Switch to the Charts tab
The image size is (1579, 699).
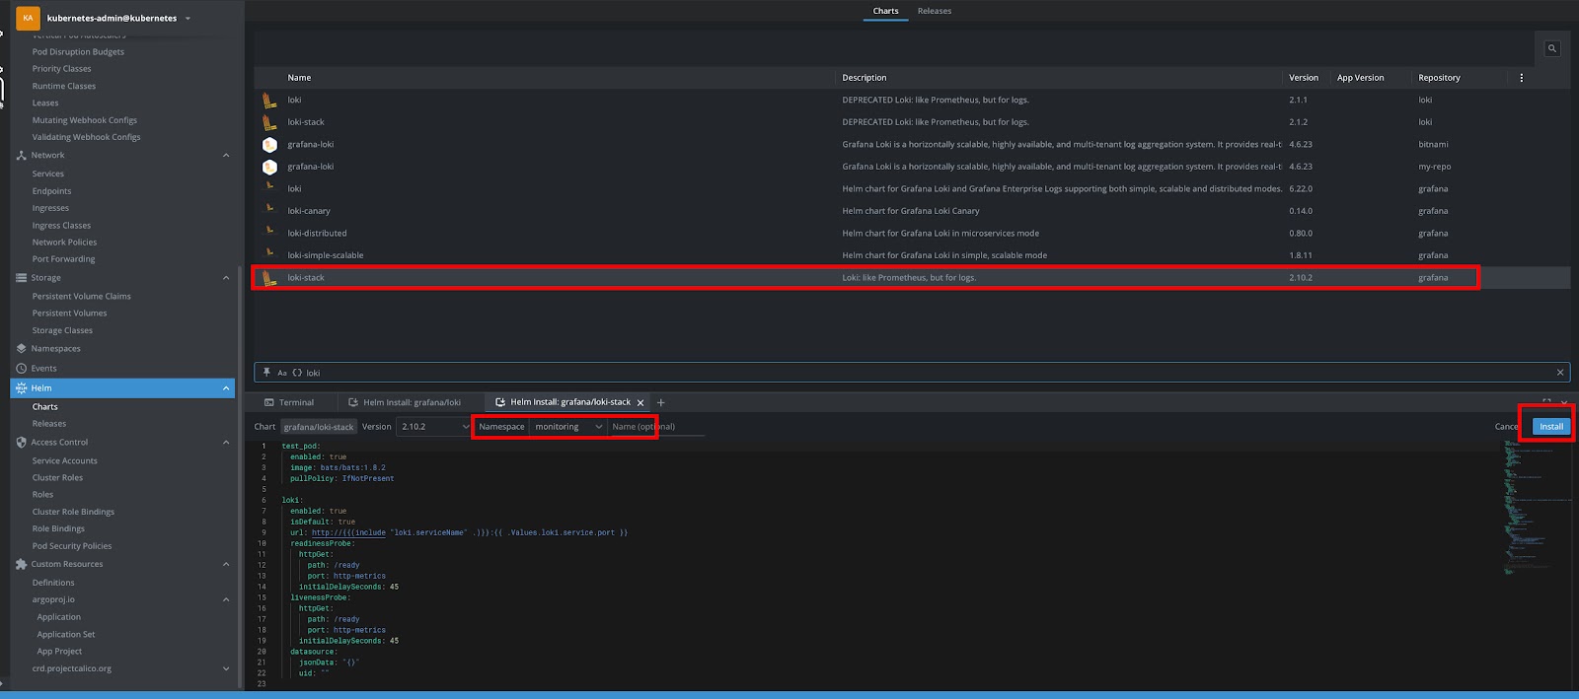pos(885,11)
